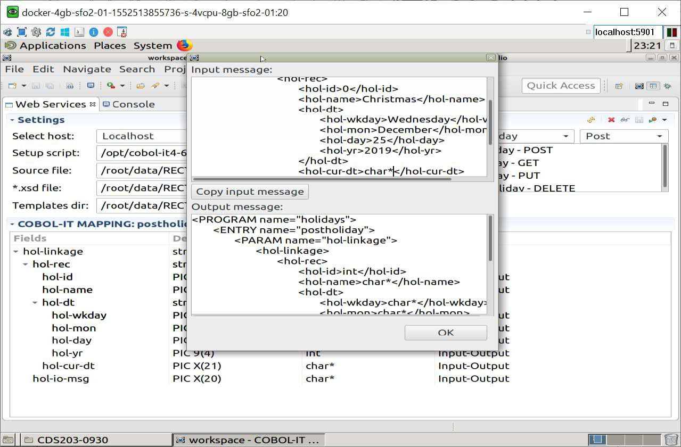681x447 pixels.
Task: Collapse the hol-rec node in the Fields tree
Action: [25, 264]
